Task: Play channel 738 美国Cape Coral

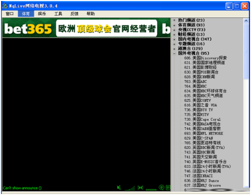Action: [x=202, y=119]
